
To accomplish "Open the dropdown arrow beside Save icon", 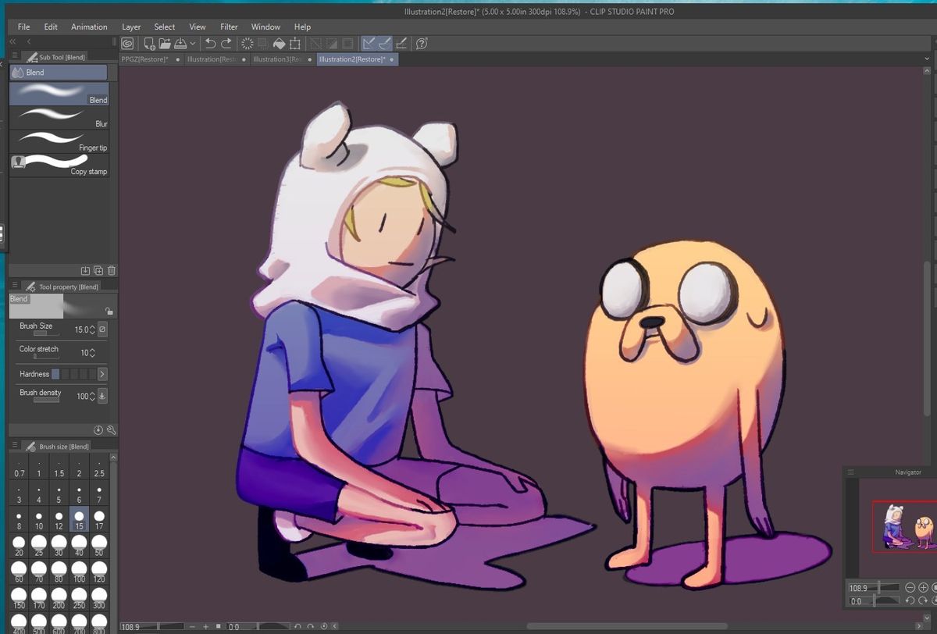I will [x=191, y=44].
